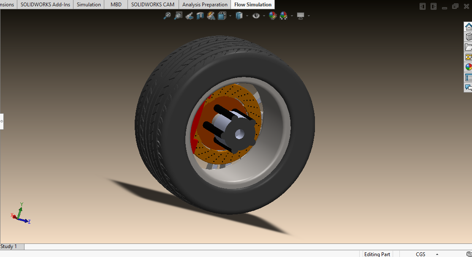Expand the View Settings dropdown arrow
This screenshot has width=472, height=257.
click(x=309, y=16)
